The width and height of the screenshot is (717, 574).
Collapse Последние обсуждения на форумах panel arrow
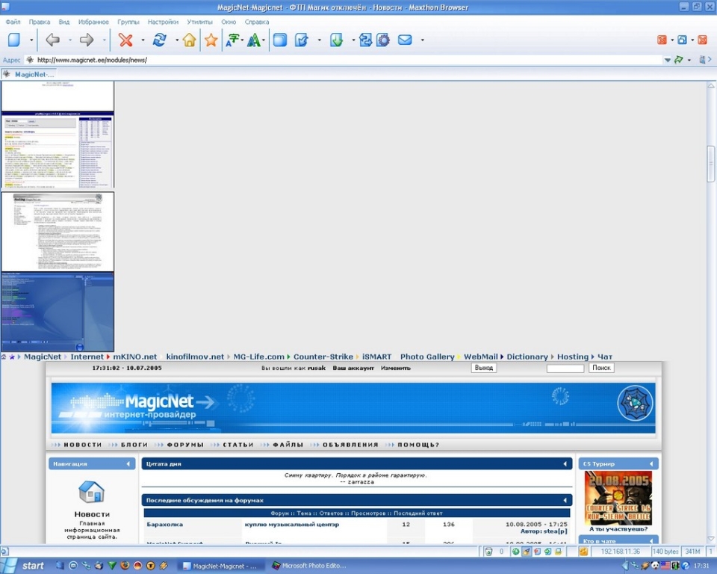pyautogui.click(x=565, y=500)
